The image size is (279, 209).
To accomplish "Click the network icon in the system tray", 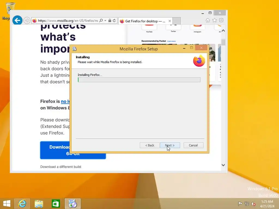I will [x=247, y=204].
